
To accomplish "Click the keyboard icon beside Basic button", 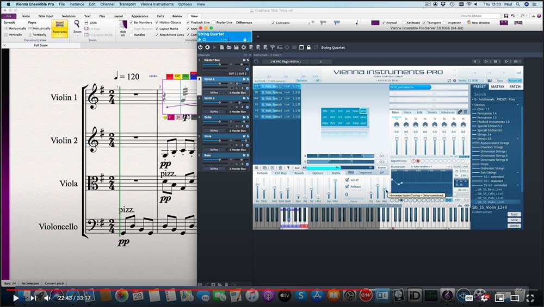I will point(490,80).
